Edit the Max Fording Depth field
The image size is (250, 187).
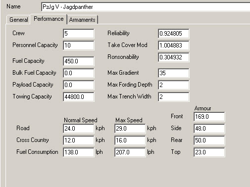(x=174, y=85)
